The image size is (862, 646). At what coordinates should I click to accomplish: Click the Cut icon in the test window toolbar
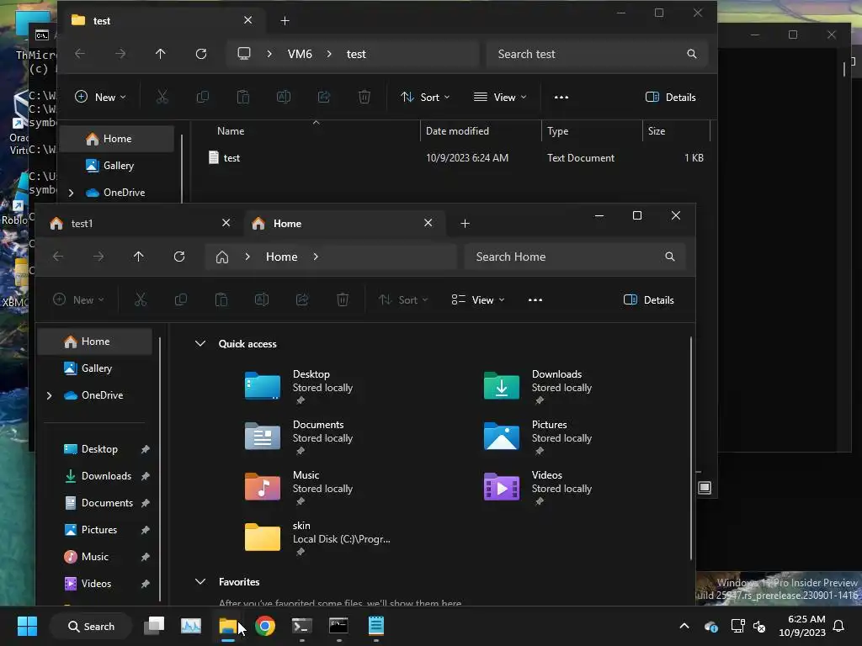click(162, 98)
